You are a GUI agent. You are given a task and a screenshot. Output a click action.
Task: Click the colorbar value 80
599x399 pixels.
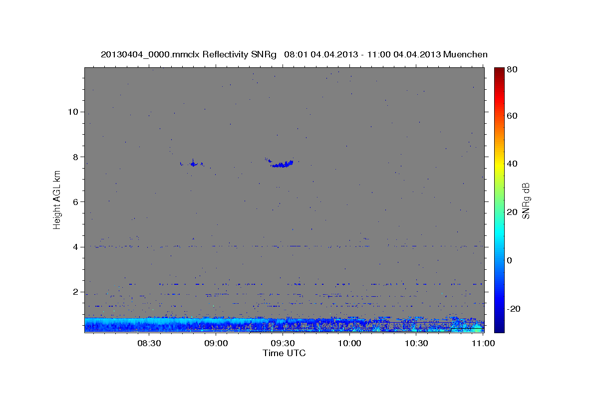(513, 70)
